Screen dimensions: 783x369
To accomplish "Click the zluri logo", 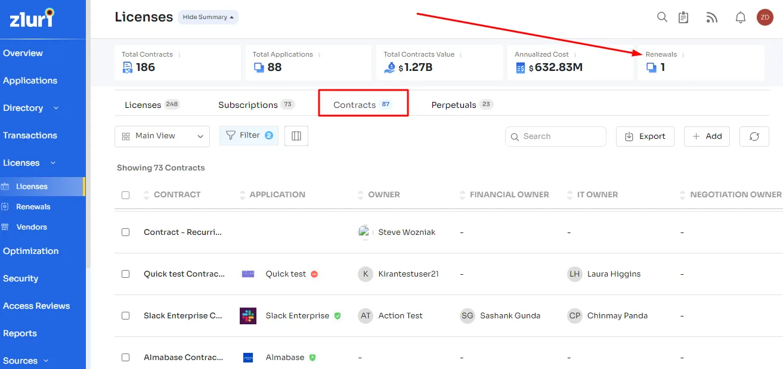I will tap(31, 17).
